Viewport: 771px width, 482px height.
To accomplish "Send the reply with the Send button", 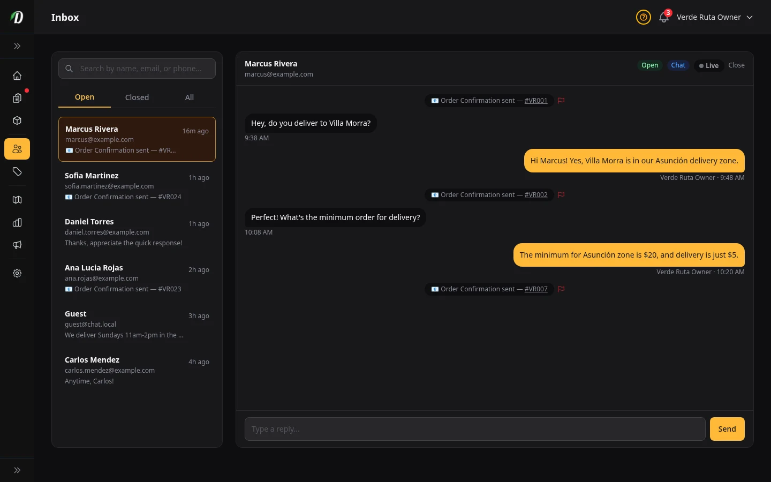I will point(727,429).
